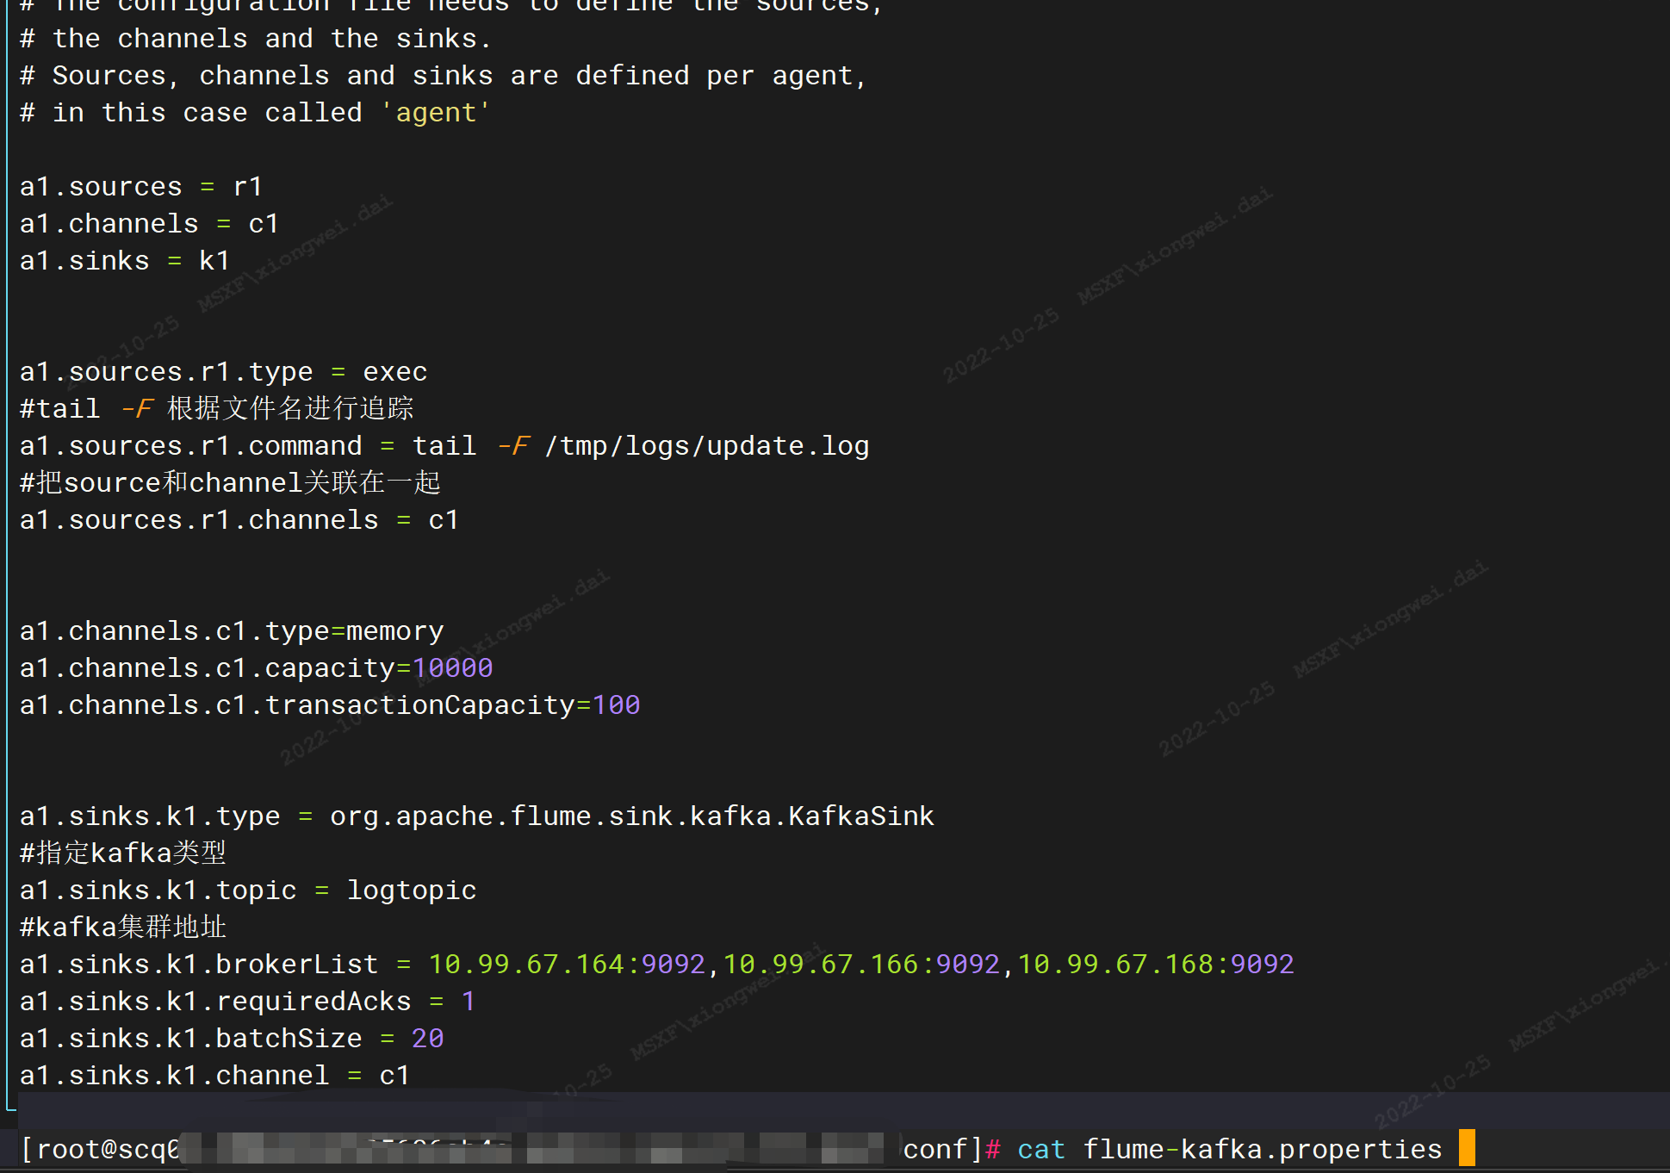
Task: Click the line 'a1.sinks = k1'
Action: tap(125, 261)
